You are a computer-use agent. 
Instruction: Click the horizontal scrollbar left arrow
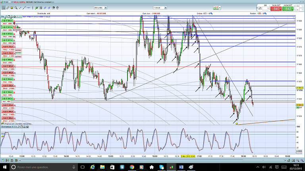coord(20,160)
